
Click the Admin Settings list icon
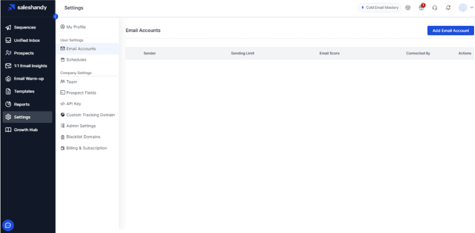(63, 126)
